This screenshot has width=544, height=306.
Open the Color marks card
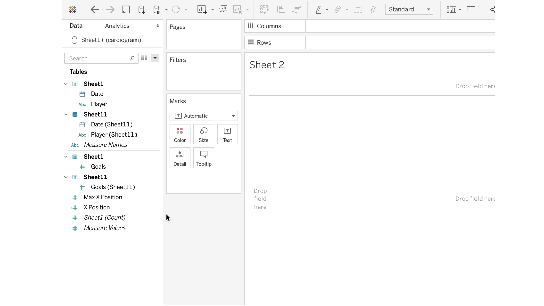pos(180,134)
